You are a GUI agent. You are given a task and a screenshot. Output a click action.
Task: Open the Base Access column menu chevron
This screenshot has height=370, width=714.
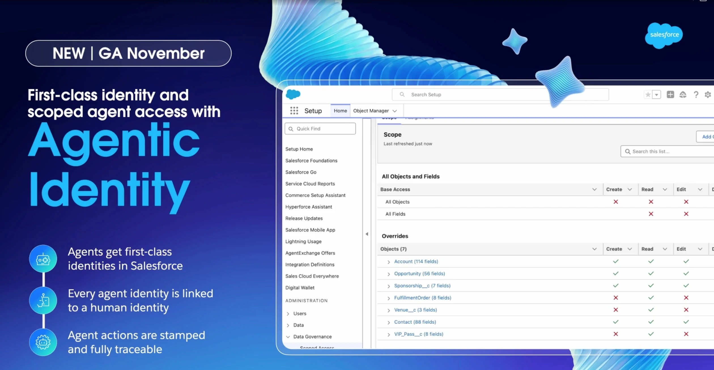coord(594,189)
